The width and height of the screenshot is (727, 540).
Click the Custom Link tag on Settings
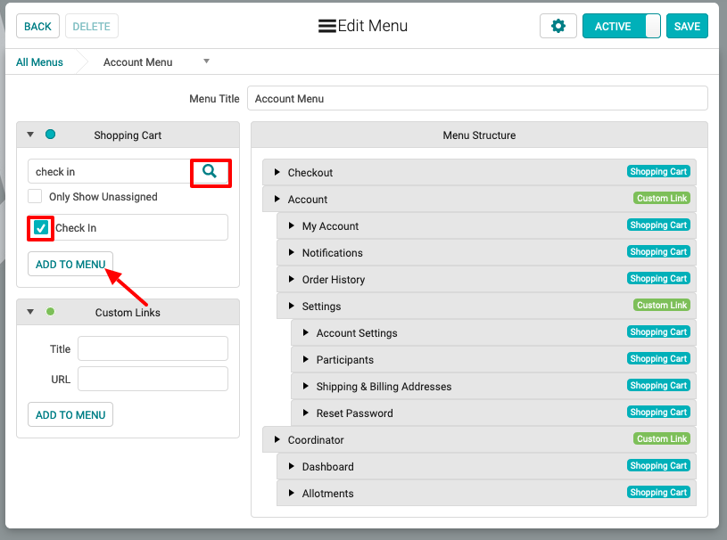pyautogui.click(x=662, y=305)
